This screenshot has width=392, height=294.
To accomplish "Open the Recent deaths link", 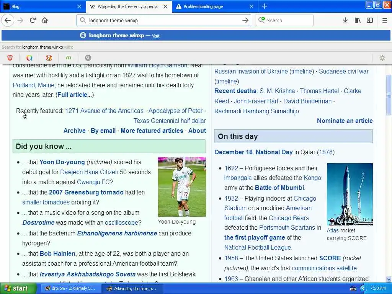I will [x=235, y=91].
